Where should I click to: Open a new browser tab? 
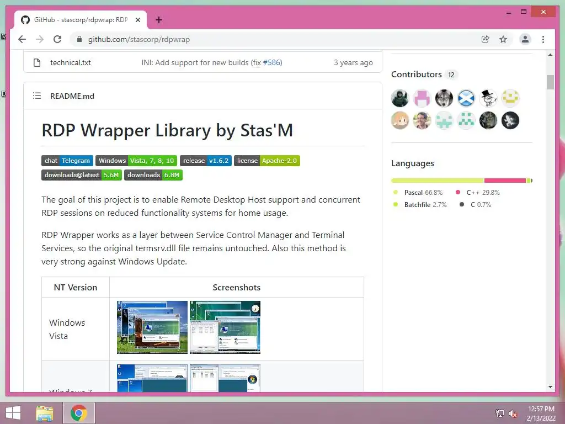(x=158, y=20)
